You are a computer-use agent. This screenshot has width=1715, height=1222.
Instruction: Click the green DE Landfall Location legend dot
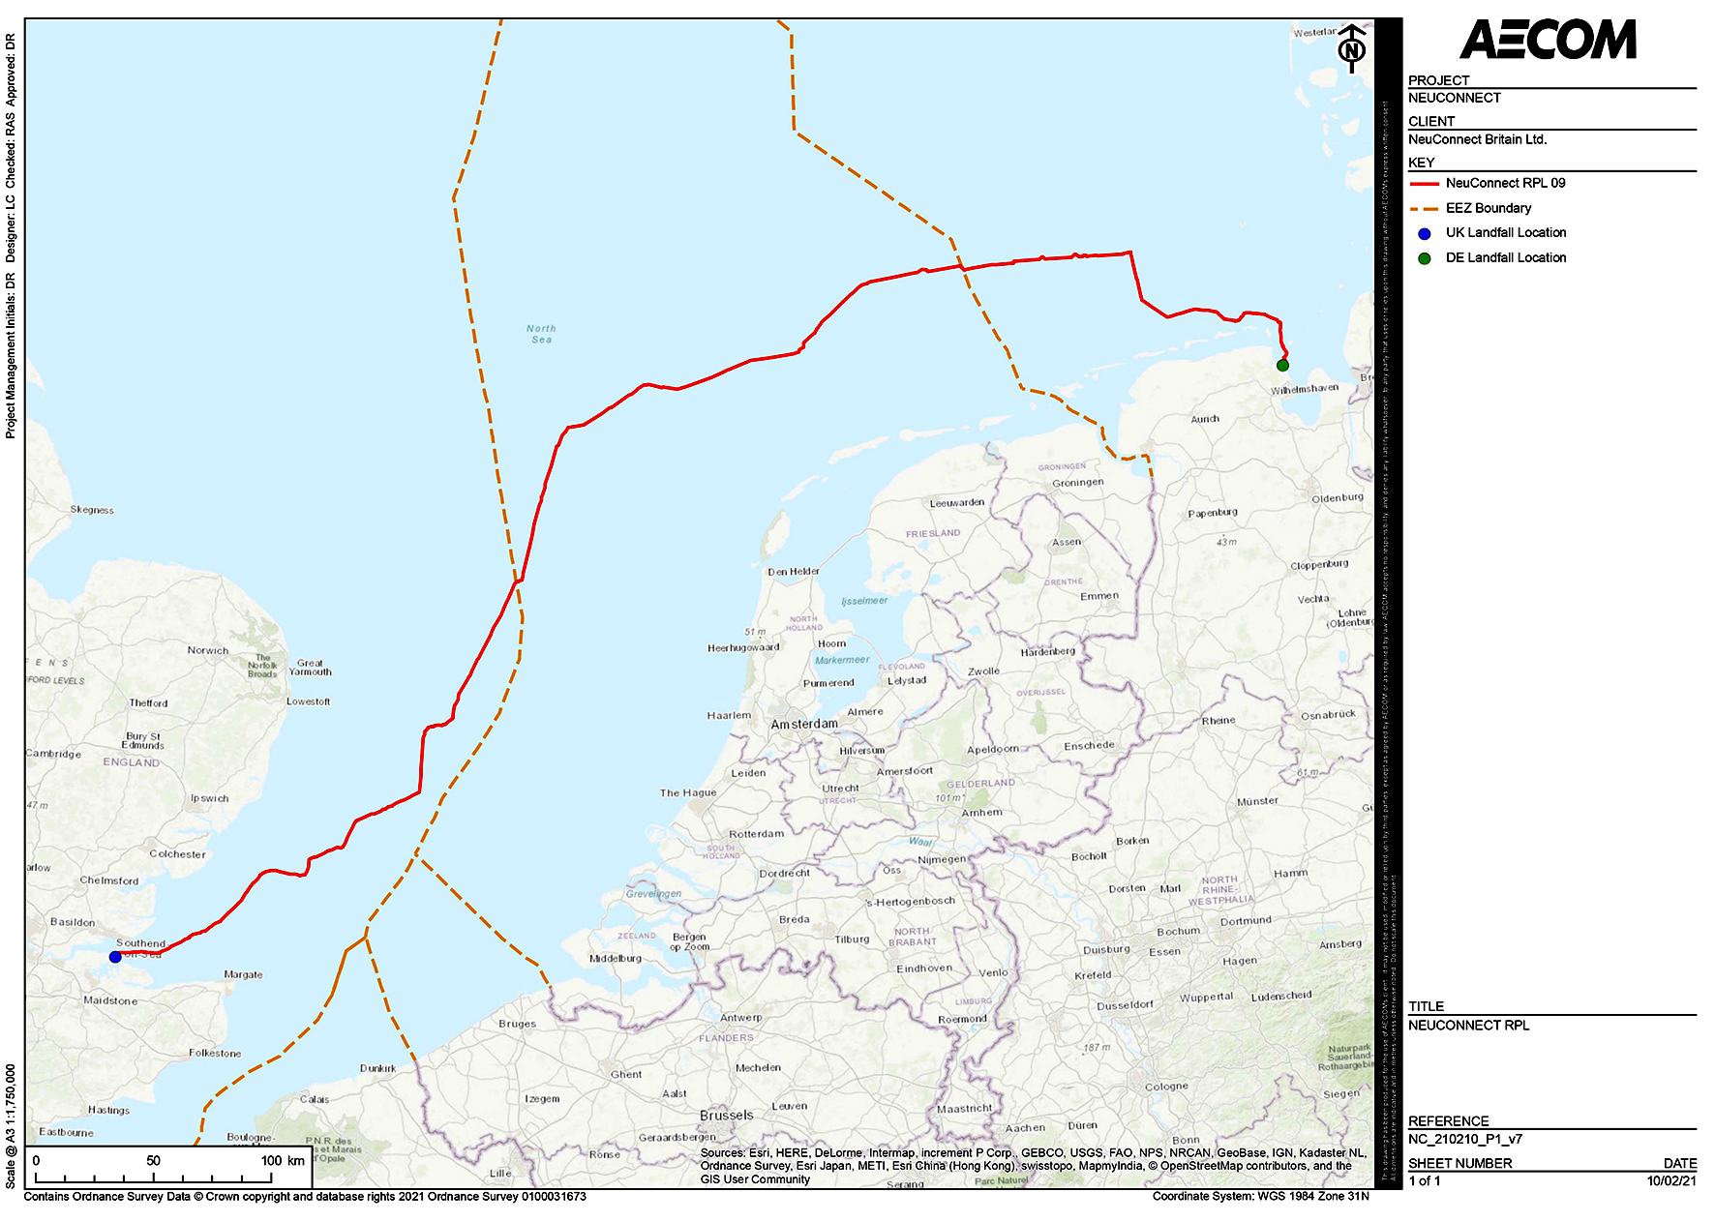tap(1424, 258)
